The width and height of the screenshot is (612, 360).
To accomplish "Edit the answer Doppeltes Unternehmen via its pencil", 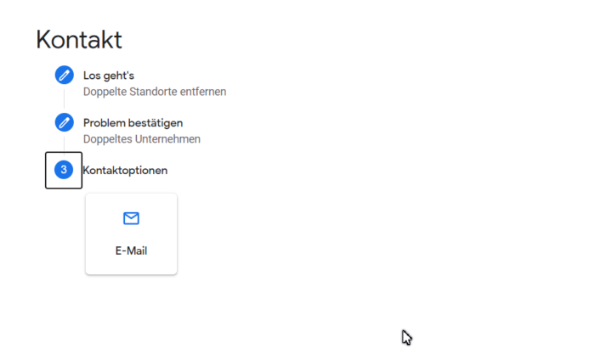I will point(64,122).
